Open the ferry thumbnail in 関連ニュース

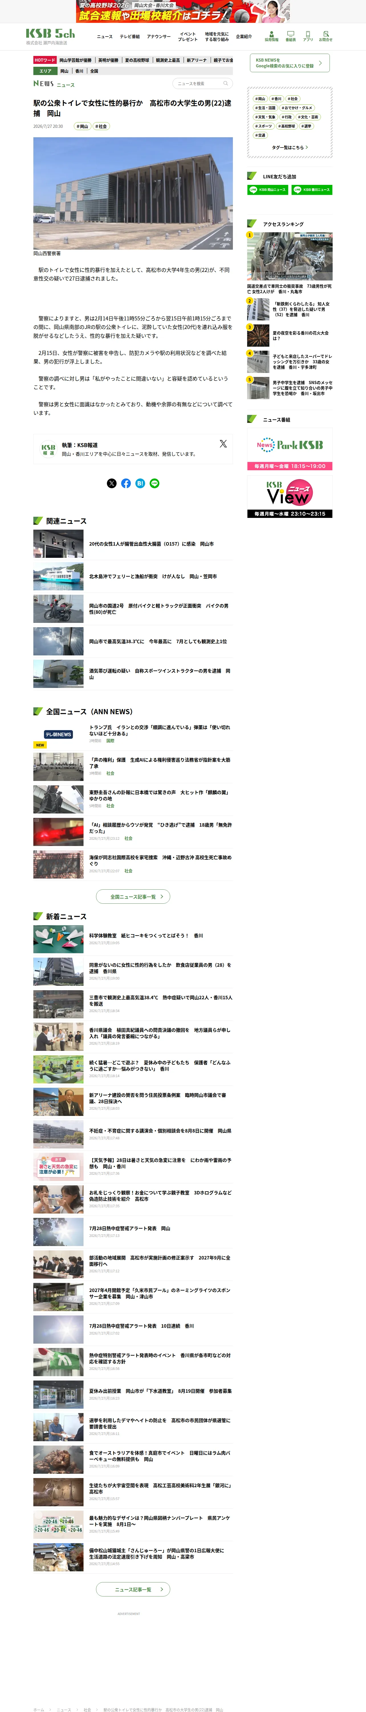[x=58, y=576]
